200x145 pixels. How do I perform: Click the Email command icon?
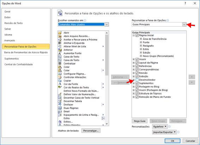[60, 111]
